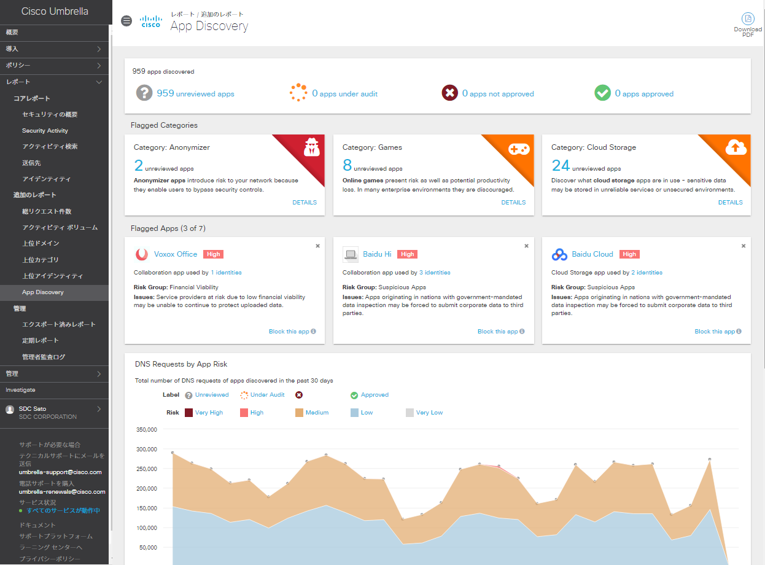Click info icon beside Baidu Hi Block this app
Image resolution: width=765 pixels, height=565 pixels.
(x=522, y=332)
